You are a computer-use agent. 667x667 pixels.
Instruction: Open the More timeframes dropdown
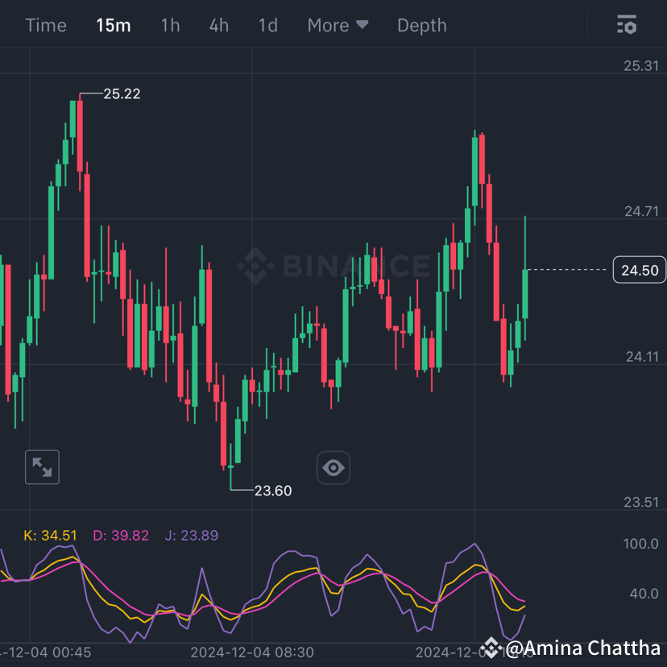(x=338, y=25)
